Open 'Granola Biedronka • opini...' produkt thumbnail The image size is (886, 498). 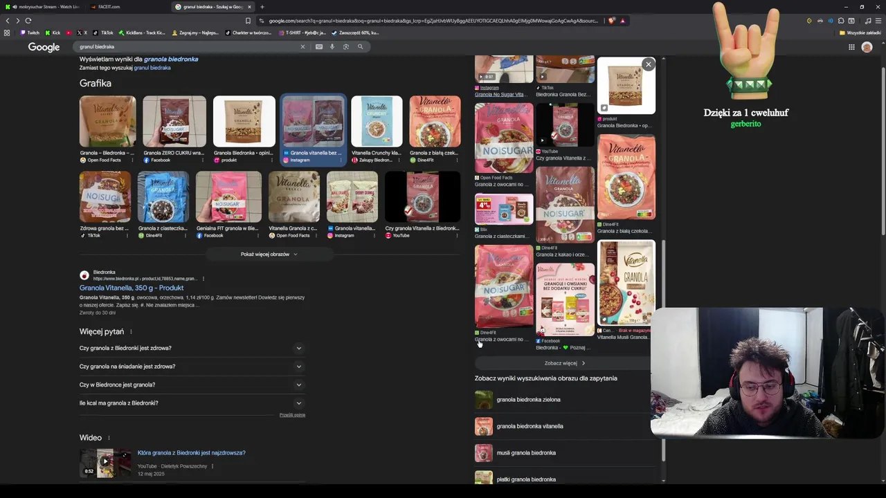[244, 121]
